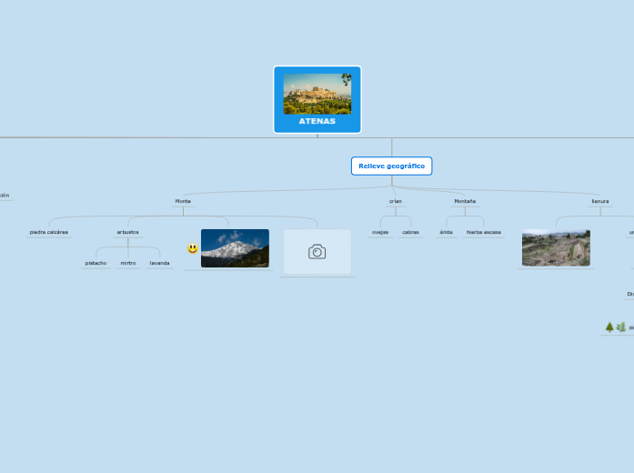Click the camera placeholder icon
The width and height of the screenshot is (634, 473).
click(x=317, y=252)
